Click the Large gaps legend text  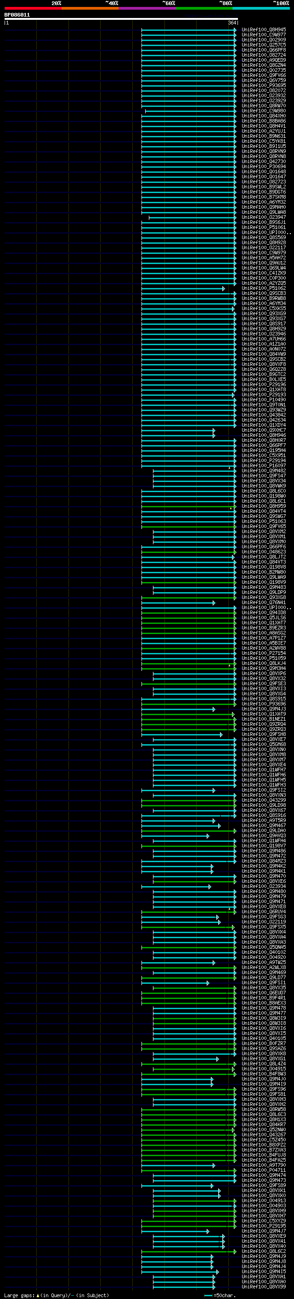(57, 1295)
